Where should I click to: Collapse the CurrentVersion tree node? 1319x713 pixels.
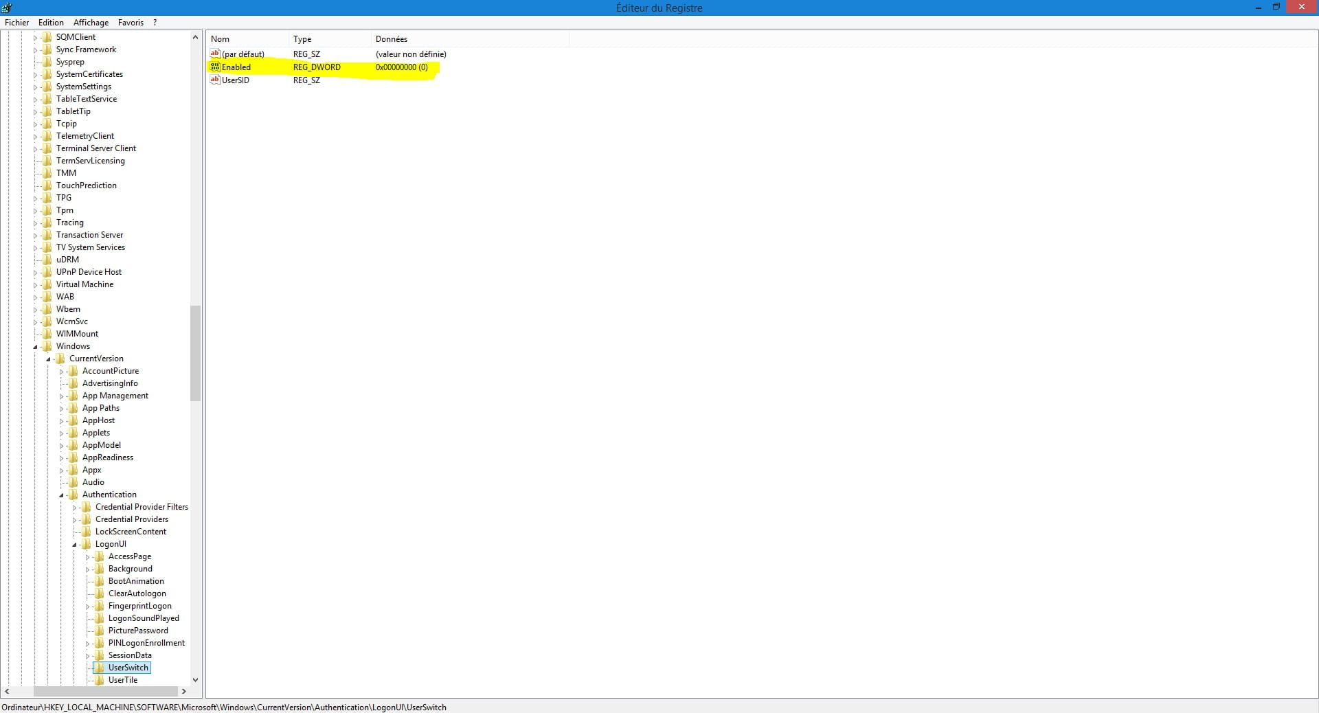coord(48,359)
